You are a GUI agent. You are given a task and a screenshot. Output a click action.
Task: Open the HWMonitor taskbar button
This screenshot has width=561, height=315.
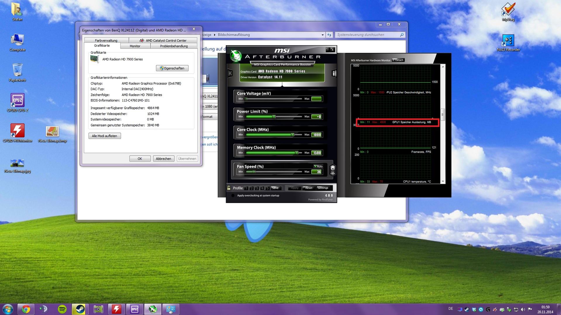(x=116, y=309)
